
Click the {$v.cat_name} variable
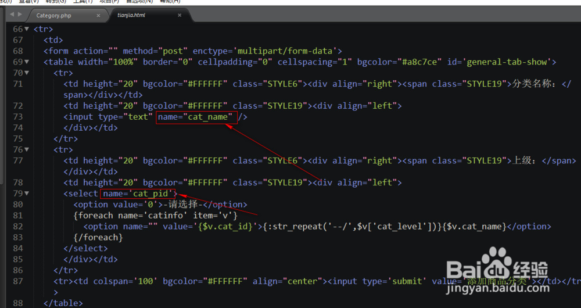(x=474, y=227)
